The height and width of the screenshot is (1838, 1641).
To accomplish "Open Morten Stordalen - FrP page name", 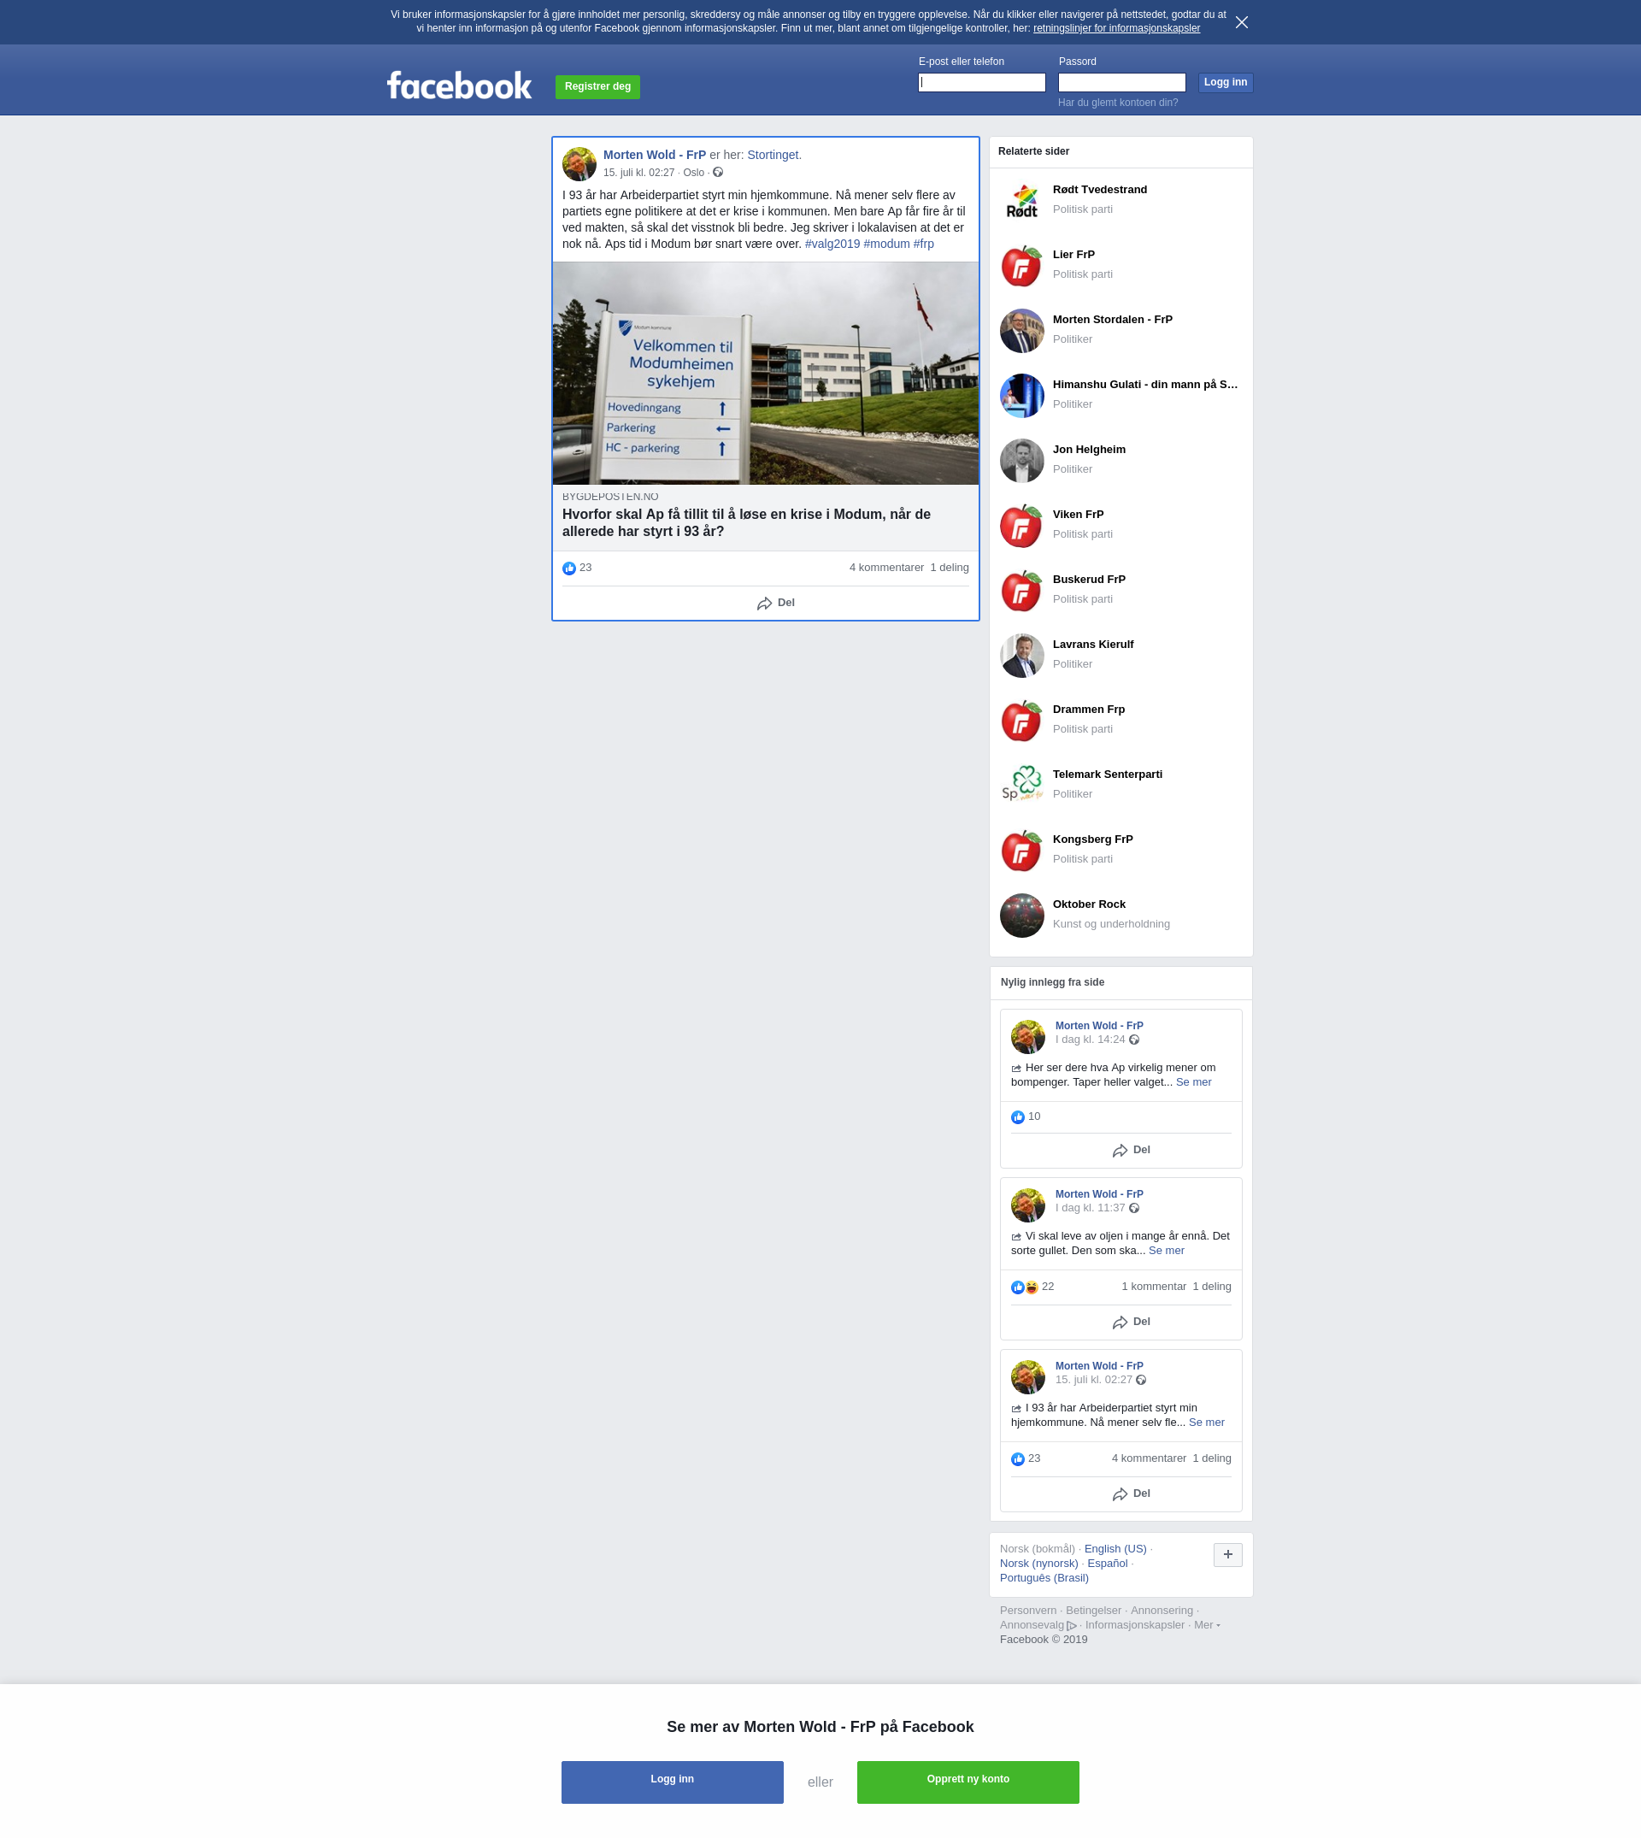I will pos(1112,319).
